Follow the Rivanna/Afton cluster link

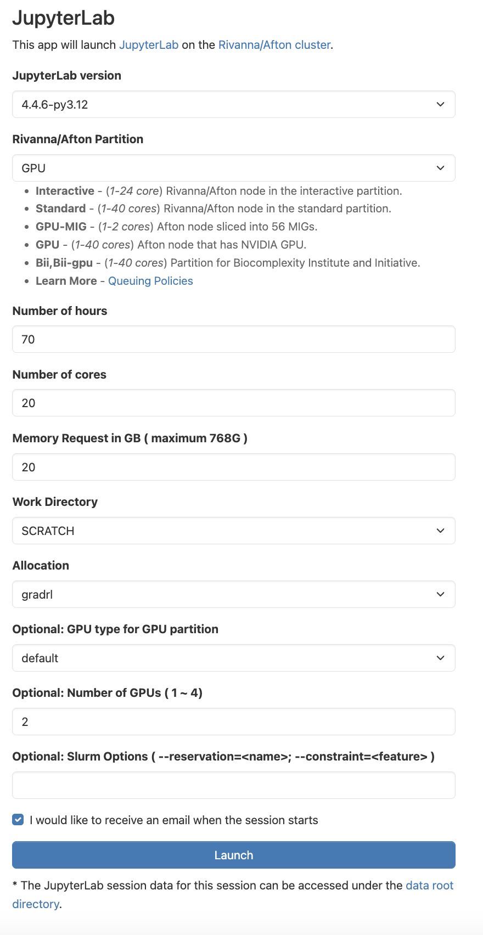tap(273, 45)
